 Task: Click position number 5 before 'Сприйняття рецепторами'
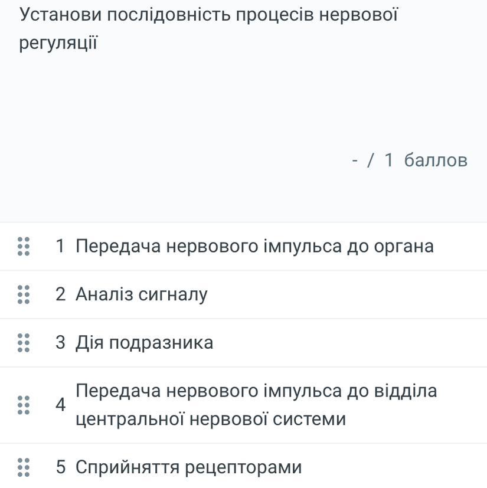(x=60, y=467)
